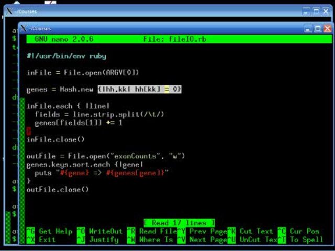Screen dimensions: 335x251
Task: Minimize the back Courses window
Action: point(306,12)
